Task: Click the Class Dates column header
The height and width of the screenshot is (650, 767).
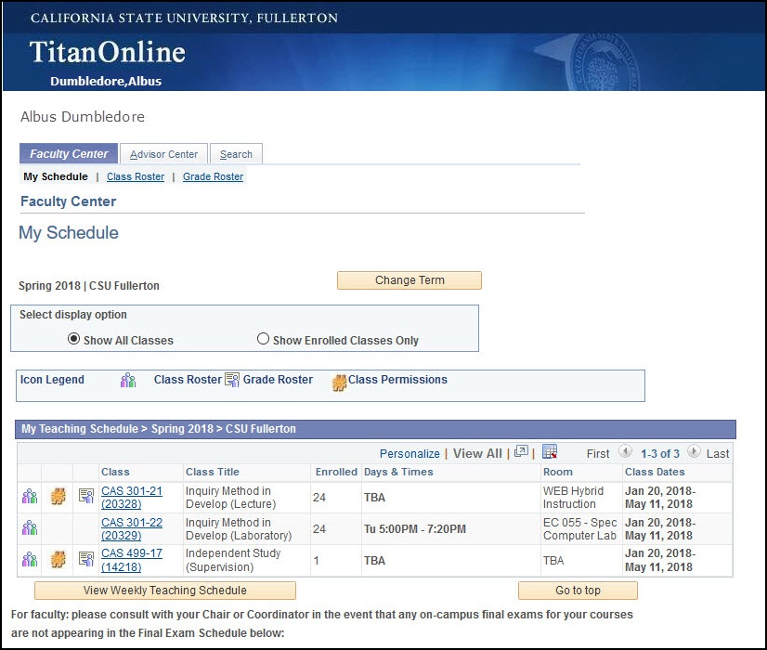Action: click(x=655, y=472)
